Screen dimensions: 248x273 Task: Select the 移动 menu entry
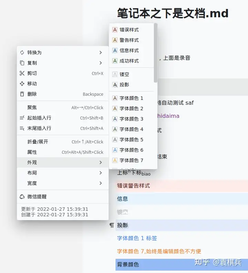pyautogui.click(x=63, y=84)
